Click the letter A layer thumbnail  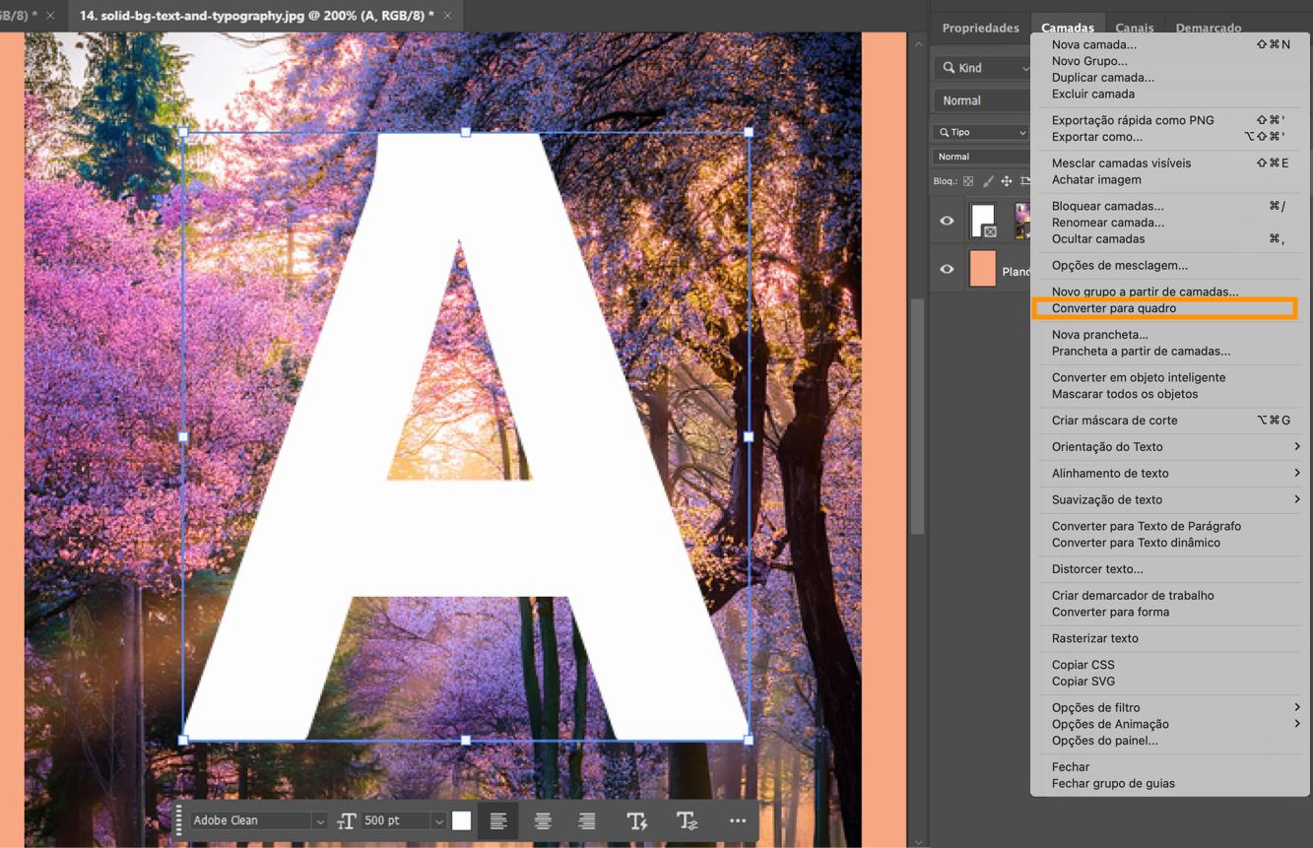pos(983,220)
